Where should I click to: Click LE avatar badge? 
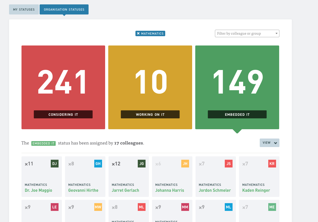[54, 207]
